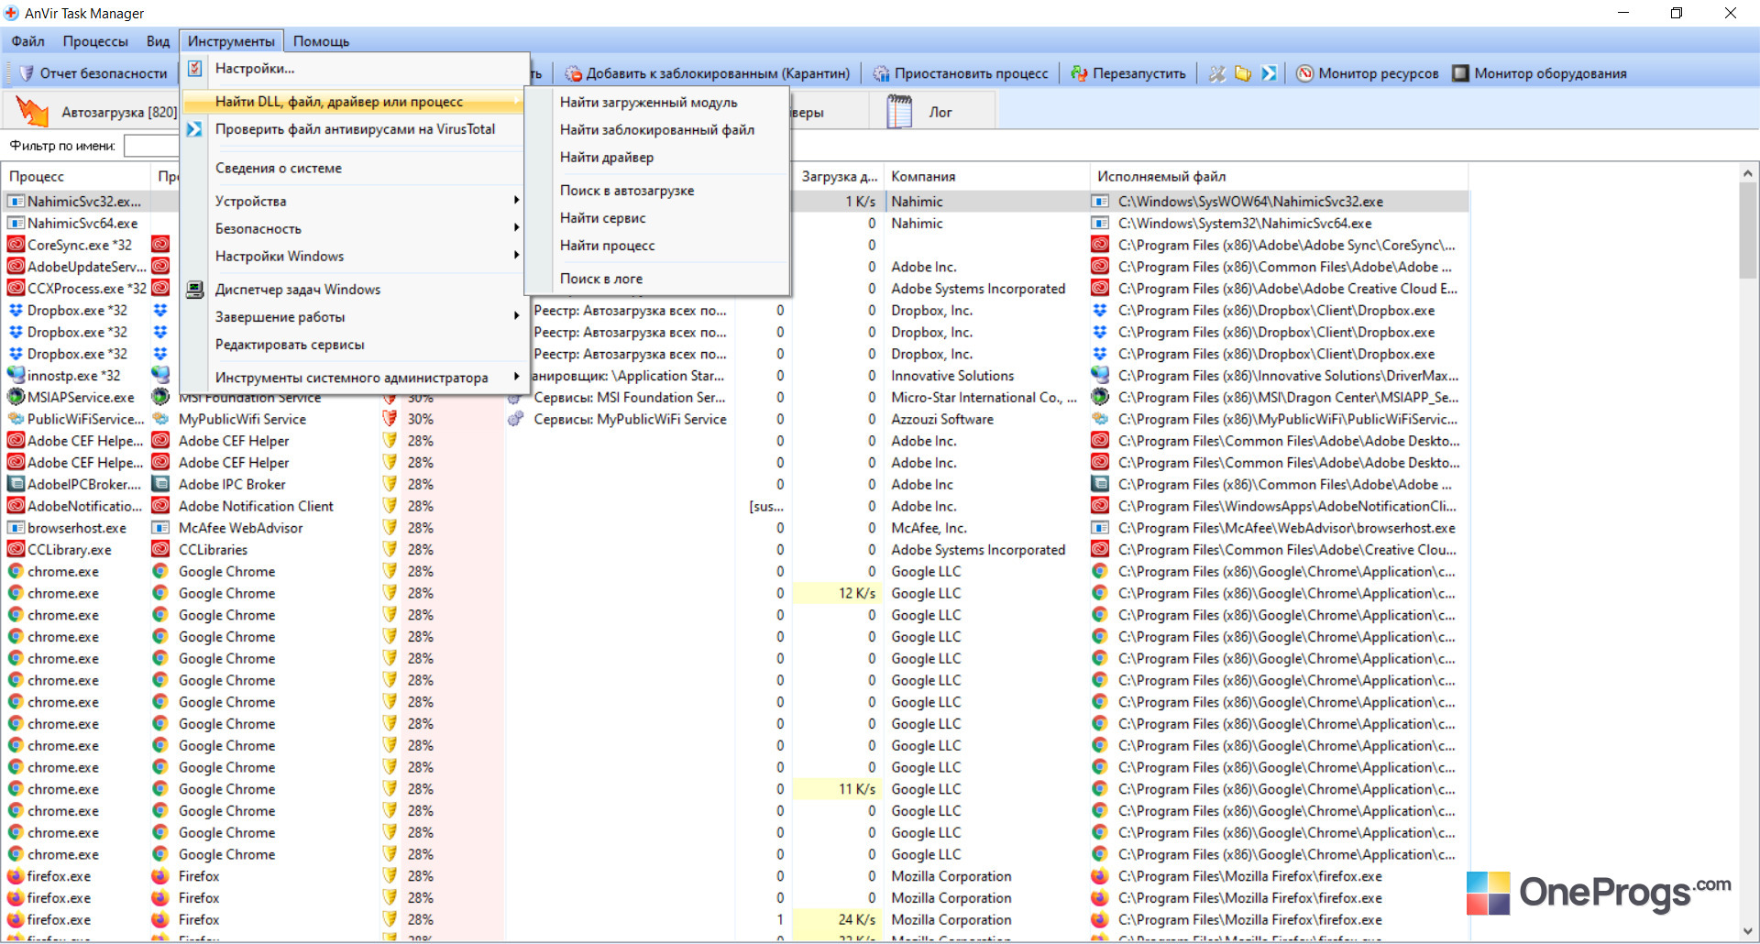Open the Вид menu
This screenshot has width=1760, height=944.
(158, 41)
